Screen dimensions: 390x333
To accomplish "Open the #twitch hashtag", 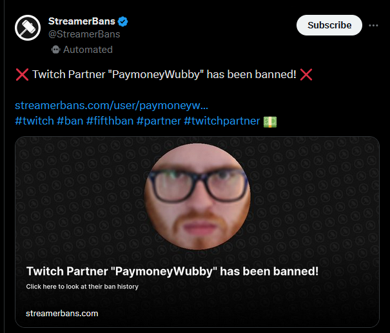I will pyautogui.click(x=34, y=121).
